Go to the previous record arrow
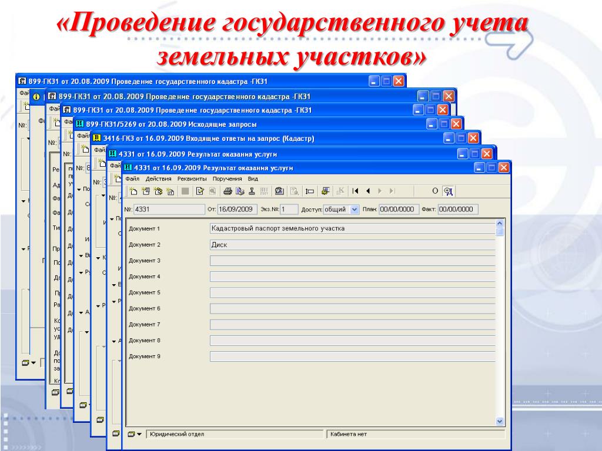602x451 pixels. click(x=368, y=191)
